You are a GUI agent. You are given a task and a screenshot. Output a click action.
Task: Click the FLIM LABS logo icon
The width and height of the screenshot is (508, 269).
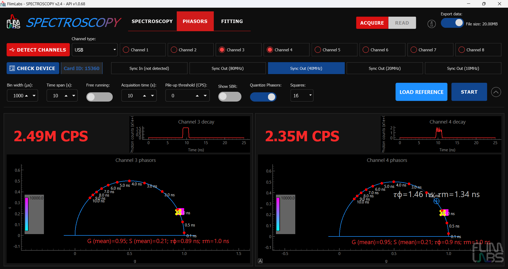point(13,22)
